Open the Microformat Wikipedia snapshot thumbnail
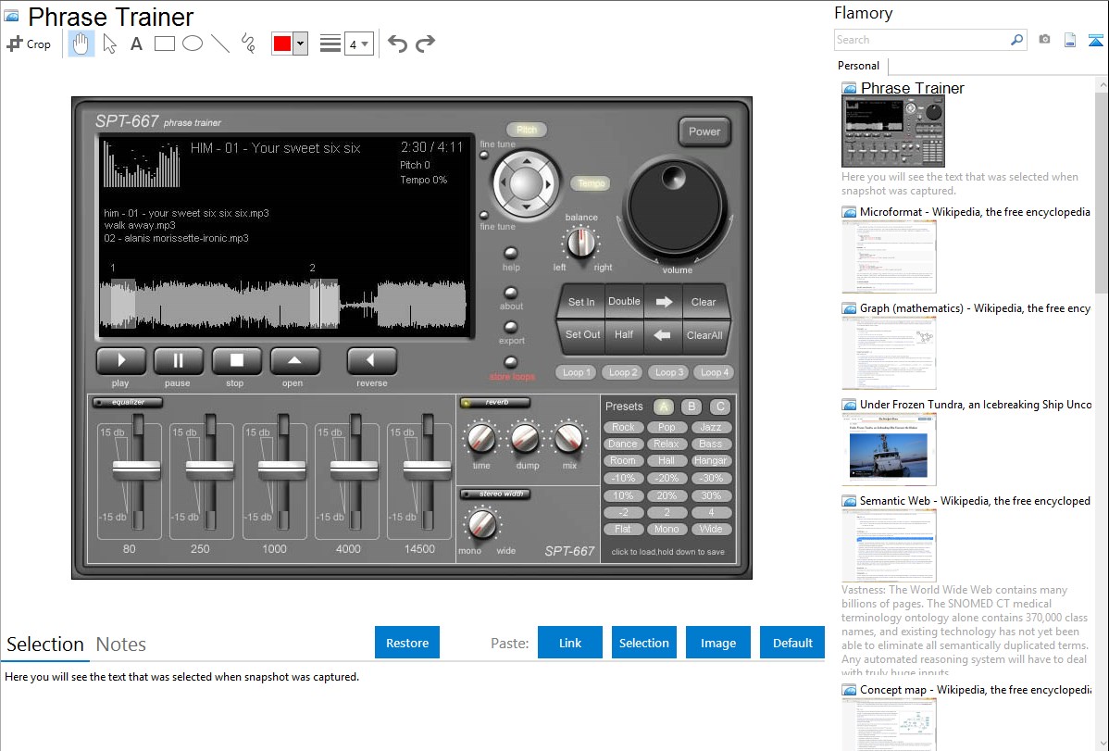Viewport: 1109px width, 751px height. tap(889, 257)
